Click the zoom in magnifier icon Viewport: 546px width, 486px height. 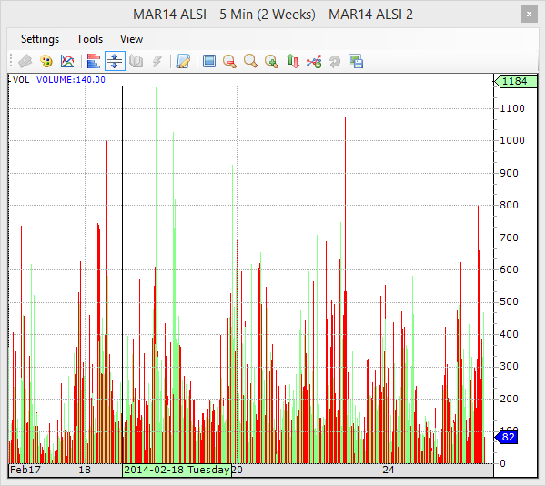pyautogui.click(x=271, y=62)
